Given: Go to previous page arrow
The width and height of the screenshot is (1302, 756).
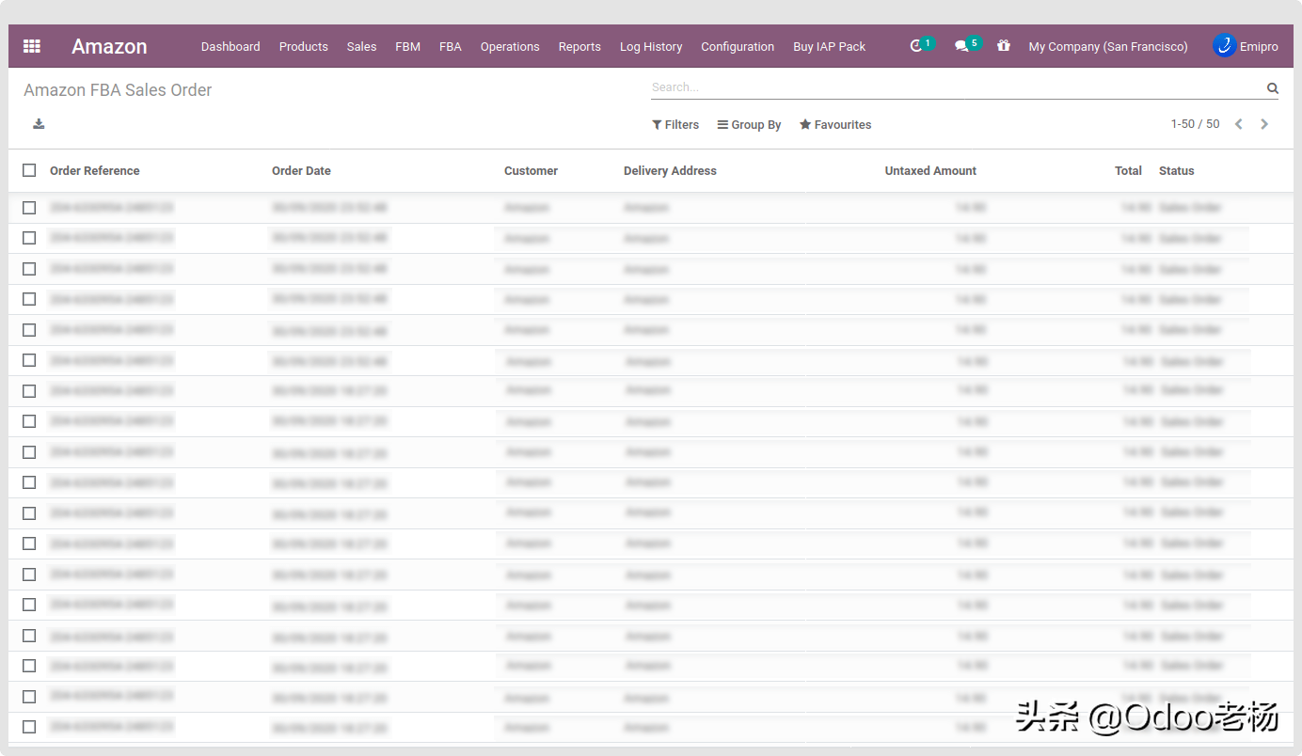Looking at the screenshot, I should [x=1239, y=124].
